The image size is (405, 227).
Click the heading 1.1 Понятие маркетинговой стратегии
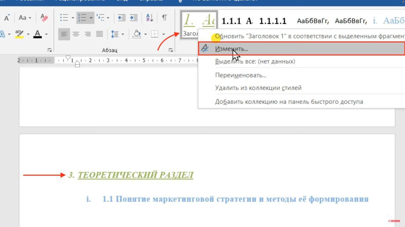tap(235, 199)
